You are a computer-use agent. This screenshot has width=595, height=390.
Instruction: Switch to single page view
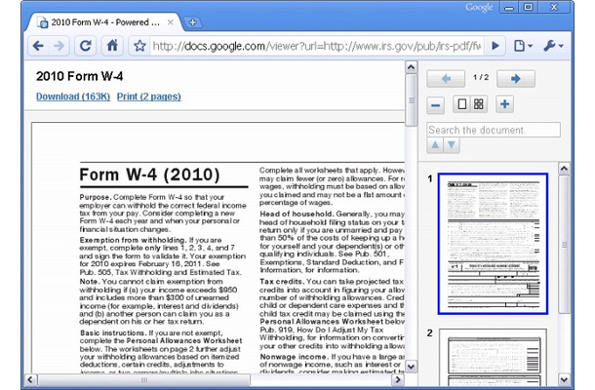tap(461, 104)
